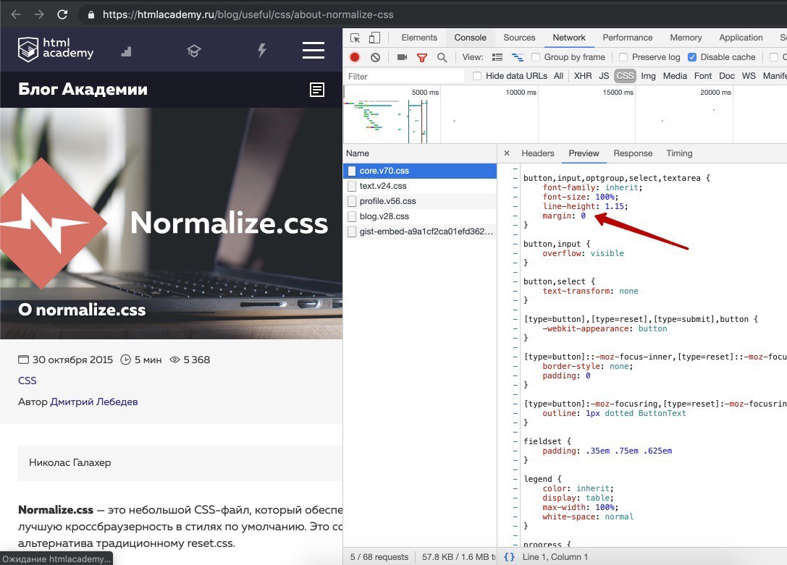Filter requests by Img type
Image resolution: width=787 pixels, height=565 pixels.
(x=648, y=76)
